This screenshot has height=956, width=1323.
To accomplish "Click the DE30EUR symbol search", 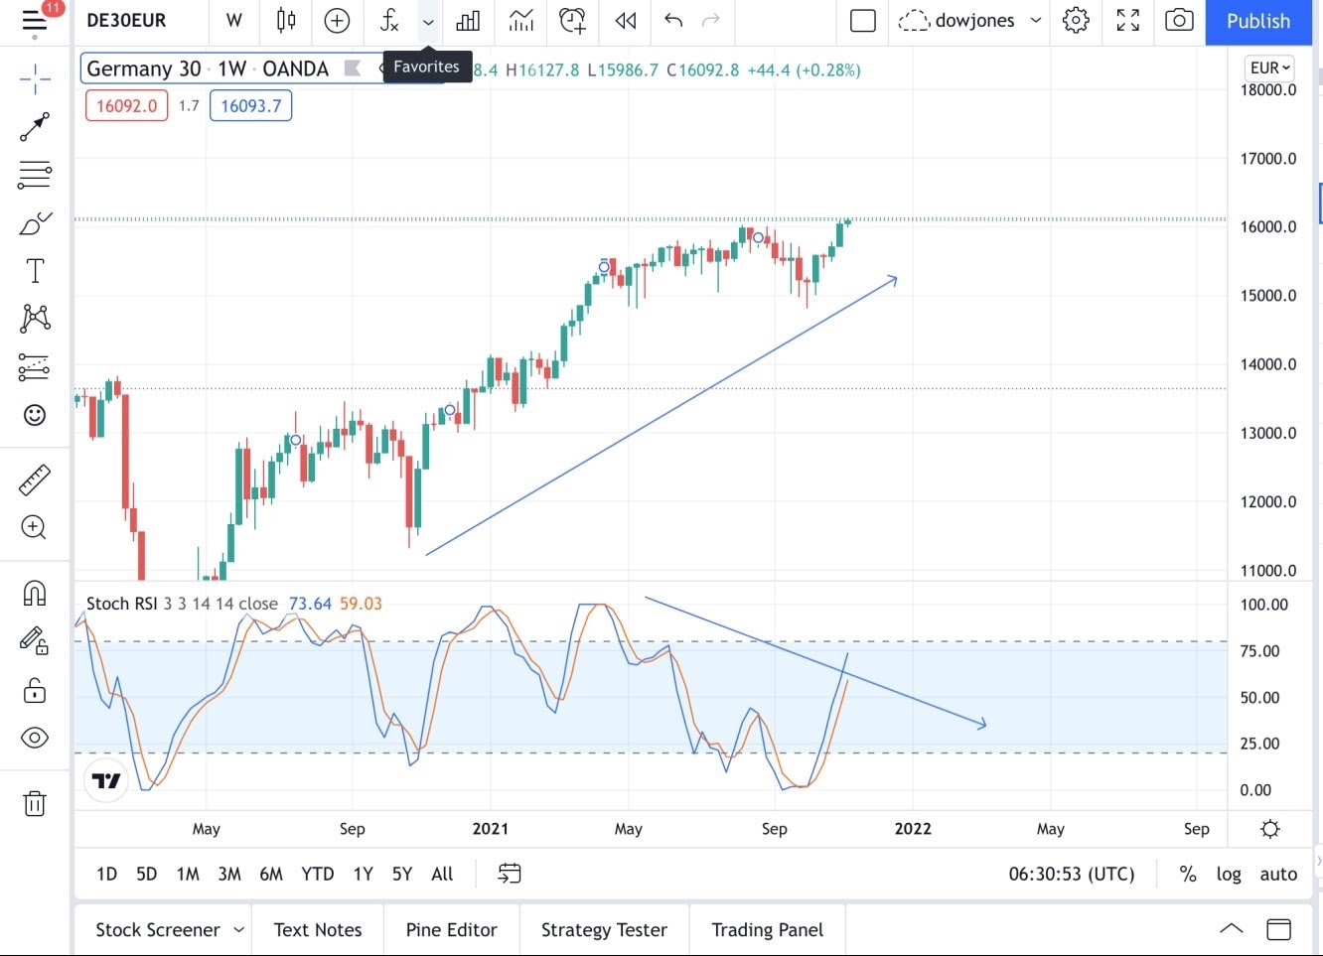I will (x=127, y=21).
